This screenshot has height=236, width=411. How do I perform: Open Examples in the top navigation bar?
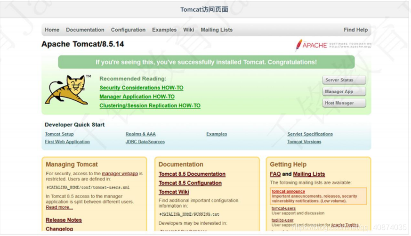[x=164, y=30]
